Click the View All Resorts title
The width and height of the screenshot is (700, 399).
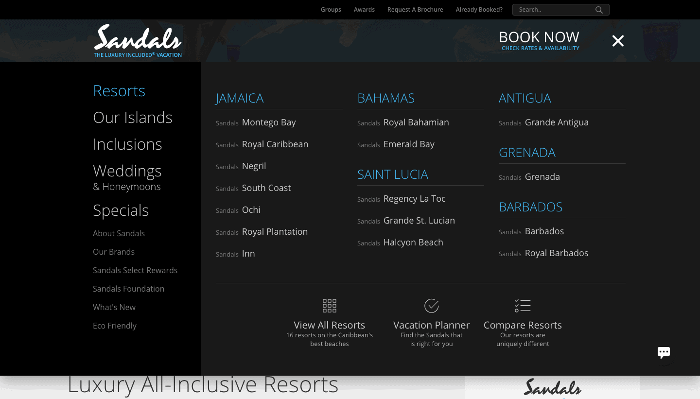point(330,325)
